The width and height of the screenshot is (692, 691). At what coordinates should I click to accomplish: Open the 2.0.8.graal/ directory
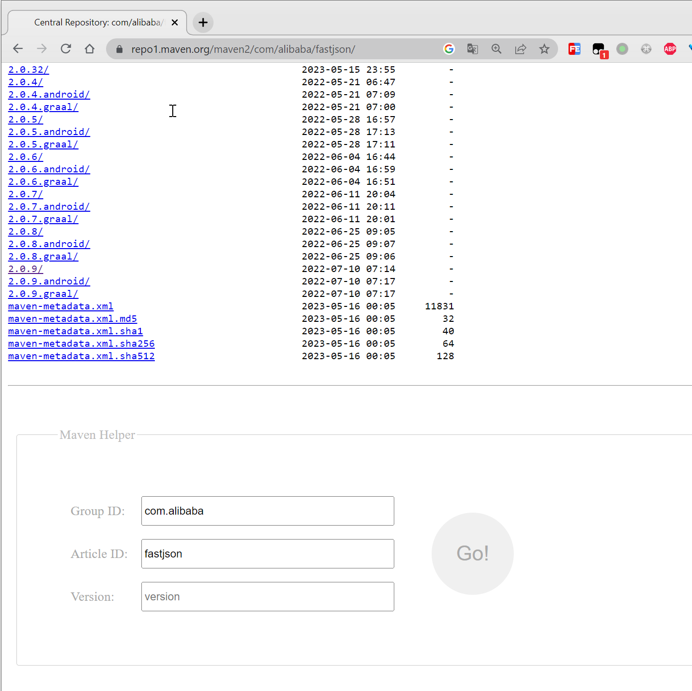(x=43, y=257)
